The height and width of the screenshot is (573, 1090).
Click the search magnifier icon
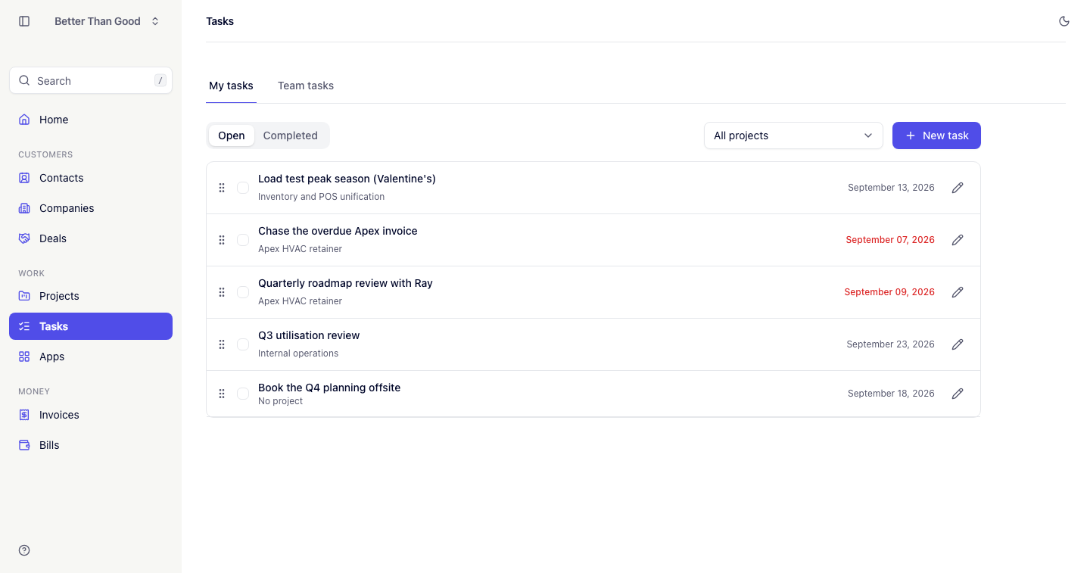(x=24, y=80)
